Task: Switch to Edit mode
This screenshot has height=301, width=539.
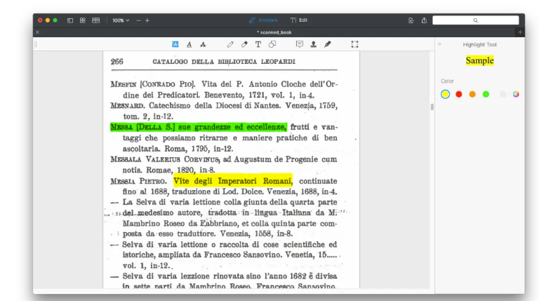Action: pos(299,20)
